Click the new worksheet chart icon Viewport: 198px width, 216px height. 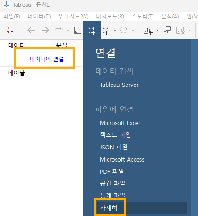[x=148, y=30]
